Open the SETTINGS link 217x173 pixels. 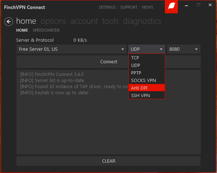[107, 7]
